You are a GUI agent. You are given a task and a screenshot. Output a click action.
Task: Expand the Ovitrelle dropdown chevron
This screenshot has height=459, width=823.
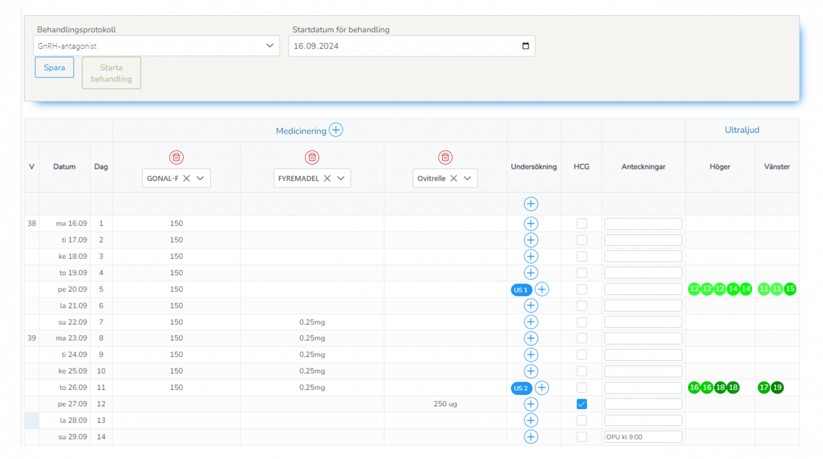[x=467, y=179]
